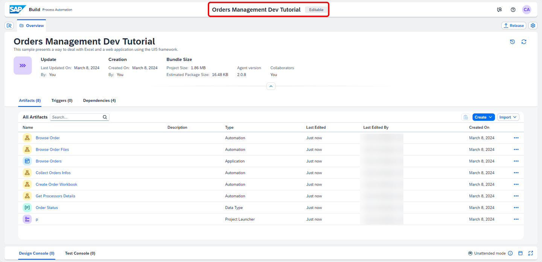Open the Design Console (0) tab
542x262 pixels.
coord(37,253)
